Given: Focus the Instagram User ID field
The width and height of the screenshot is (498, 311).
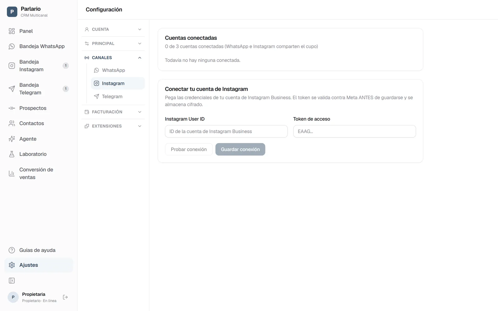Looking at the screenshot, I should point(226,131).
